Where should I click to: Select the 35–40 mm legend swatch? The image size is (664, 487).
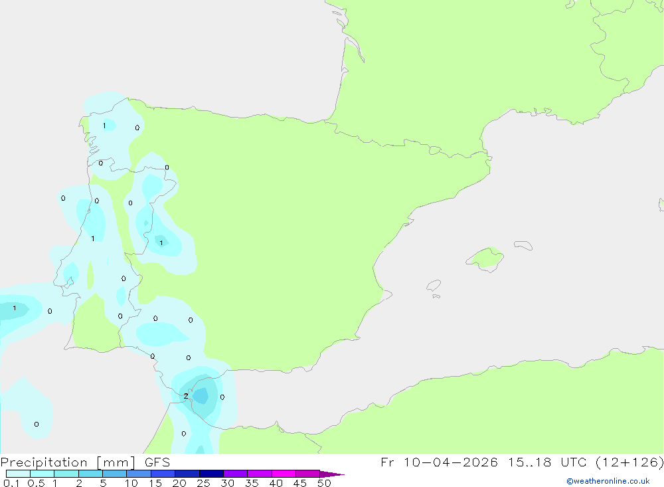click(x=260, y=474)
